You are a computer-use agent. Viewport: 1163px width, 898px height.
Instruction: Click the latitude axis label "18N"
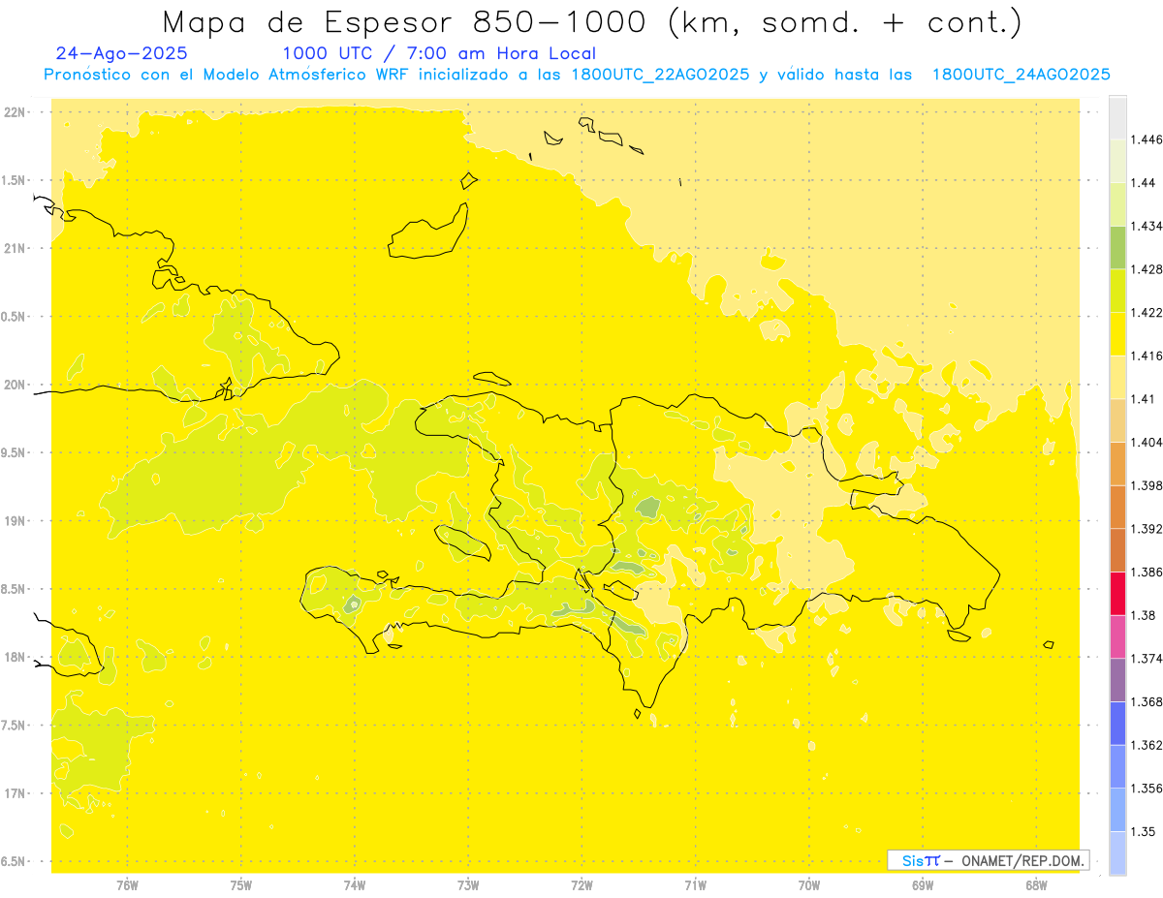click(x=15, y=658)
